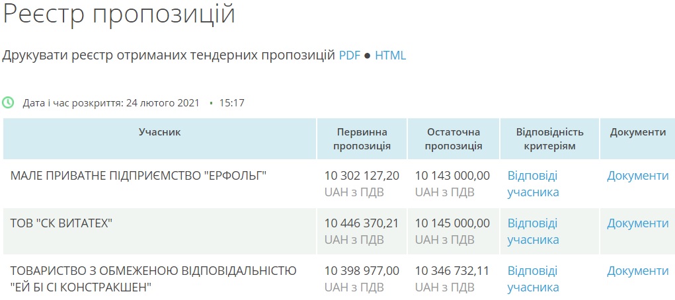Open participant answers for СК ВИТАТЕХ

click(533, 231)
